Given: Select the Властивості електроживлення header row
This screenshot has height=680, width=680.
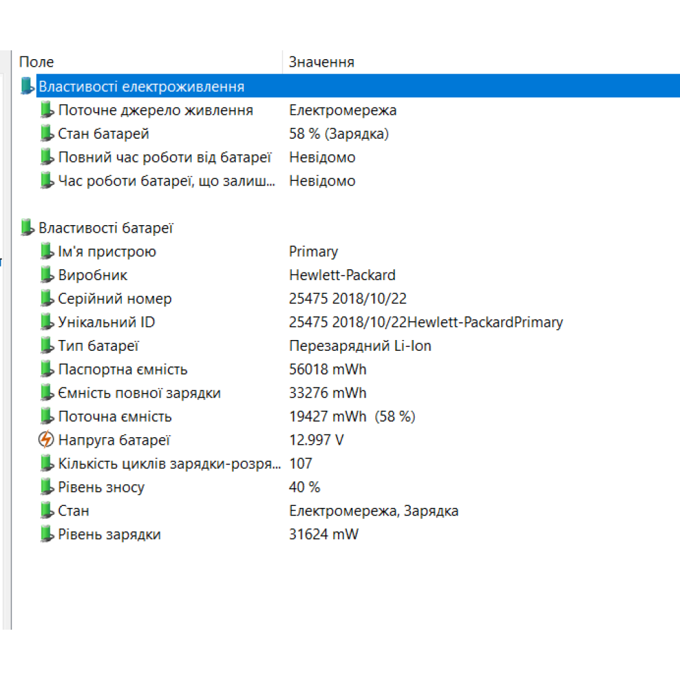Looking at the screenshot, I should click(x=141, y=87).
